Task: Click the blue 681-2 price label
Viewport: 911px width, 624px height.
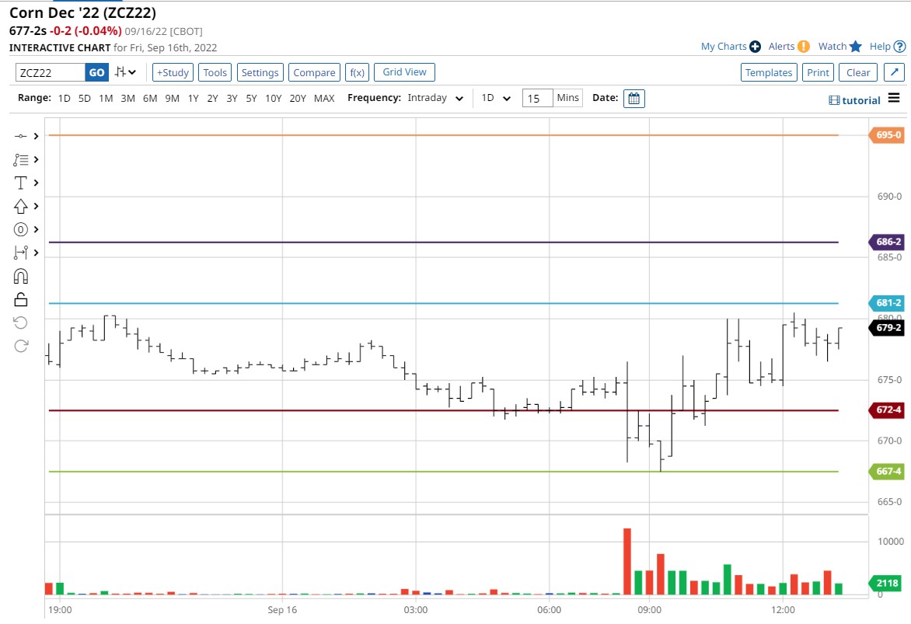Action: 887,303
